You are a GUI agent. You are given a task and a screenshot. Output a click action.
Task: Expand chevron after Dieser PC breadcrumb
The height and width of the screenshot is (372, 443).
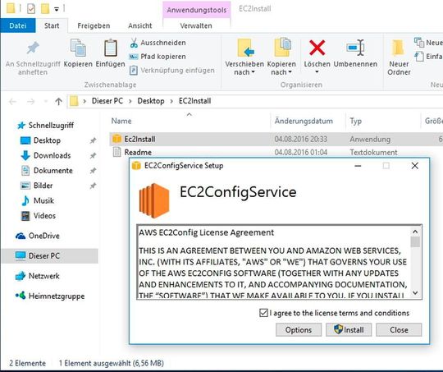(x=130, y=101)
